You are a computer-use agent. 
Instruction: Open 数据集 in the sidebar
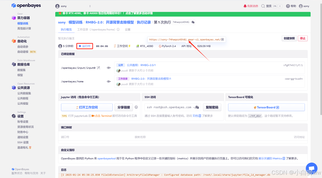click(x=21, y=70)
